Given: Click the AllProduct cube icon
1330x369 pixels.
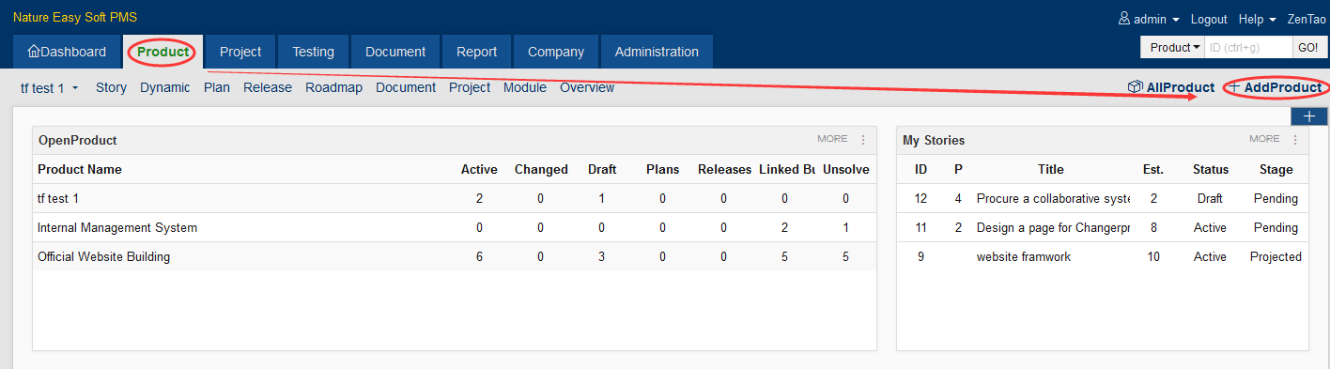Looking at the screenshot, I should pos(1135,87).
